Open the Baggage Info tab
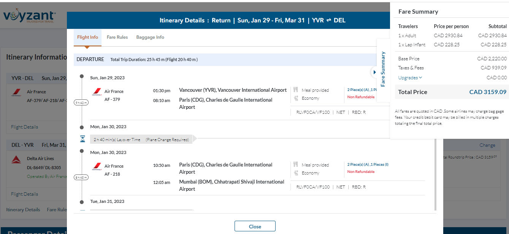Viewport: 509px width, 234px height. (150, 37)
